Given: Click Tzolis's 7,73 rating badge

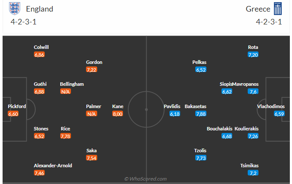Looking at the screenshot, I should click(201, 158).
